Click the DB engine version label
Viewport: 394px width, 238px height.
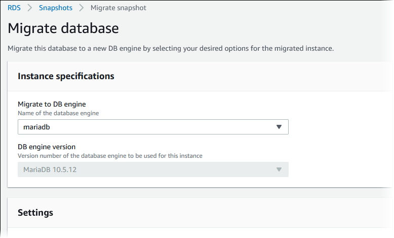point(47,147)
